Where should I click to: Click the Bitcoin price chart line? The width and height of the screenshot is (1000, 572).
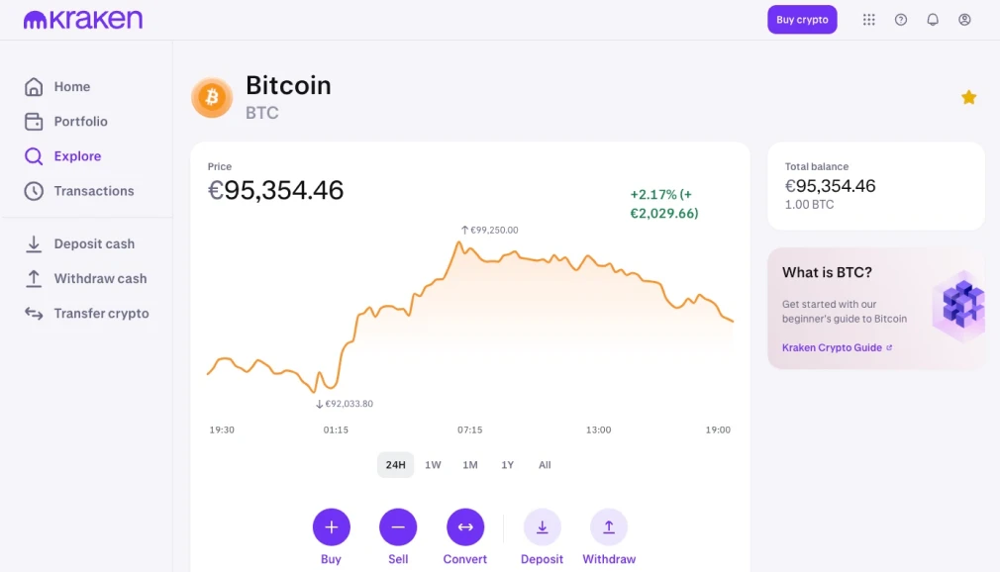535,259
